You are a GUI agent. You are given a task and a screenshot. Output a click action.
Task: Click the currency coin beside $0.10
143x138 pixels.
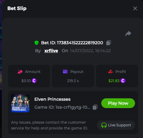pyautogui.click(x=34, y=81)
